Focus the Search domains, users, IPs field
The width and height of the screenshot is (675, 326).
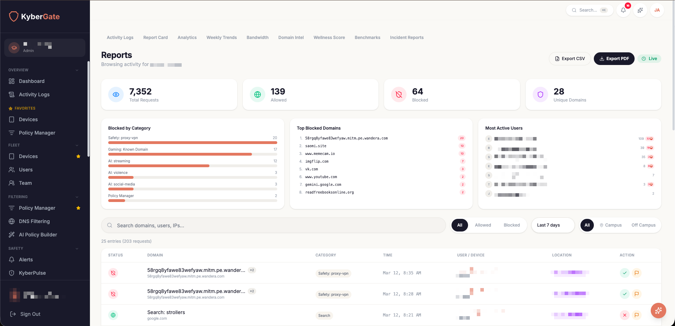pos(273,225)
